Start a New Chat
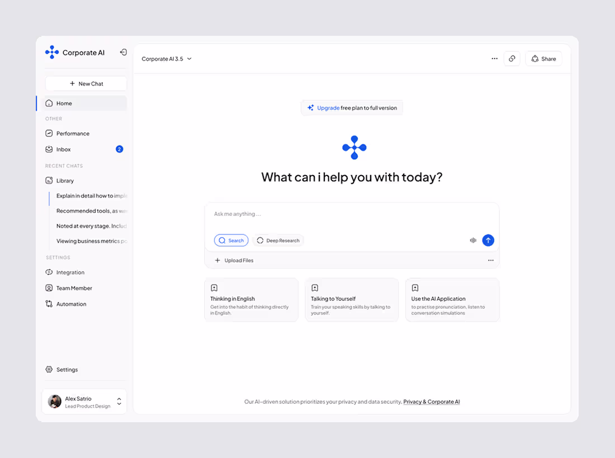This screenshot has width=615, height=458. pyautogui.click(x=86, y=83)
